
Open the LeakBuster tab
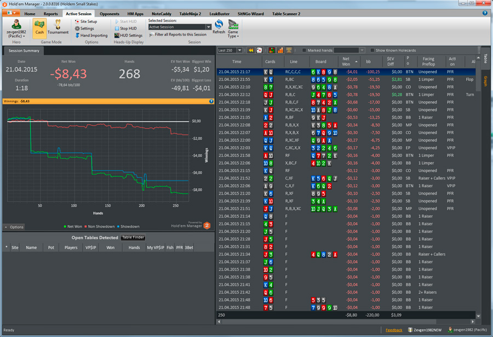tap(220, 14)
